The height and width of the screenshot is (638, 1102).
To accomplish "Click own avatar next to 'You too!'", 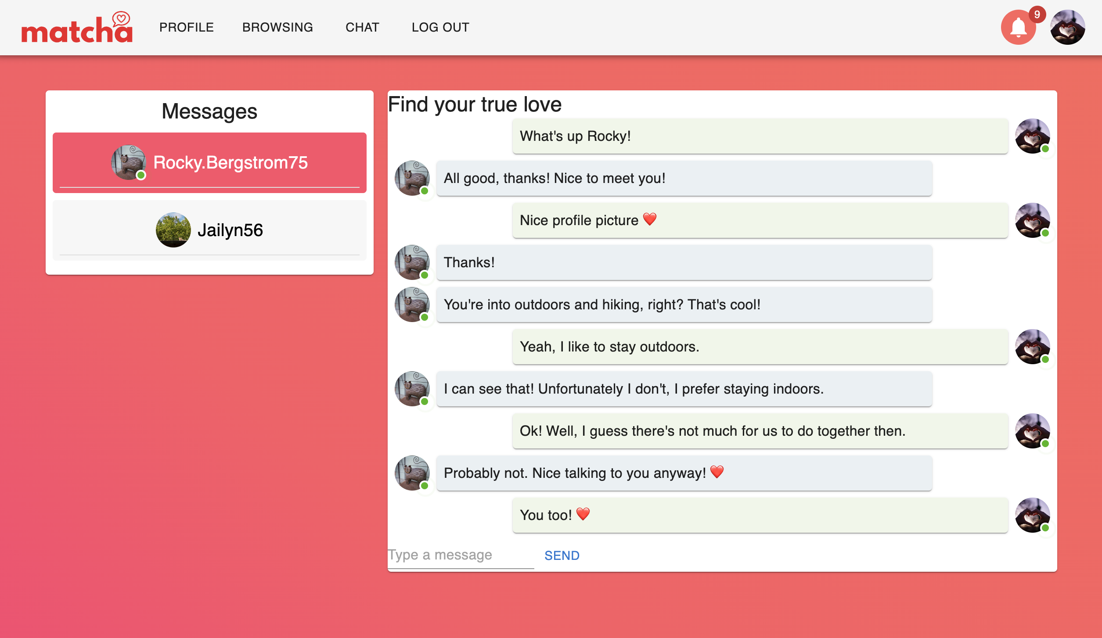I will pyautogui.click(x=1032, y=515).
